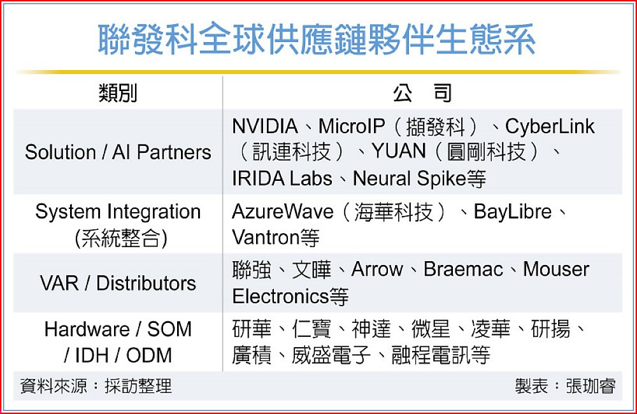Viewport: 637px width, 414px height.
Task: Click the System Integration (系統整合) row label
Action: (118, 224)
